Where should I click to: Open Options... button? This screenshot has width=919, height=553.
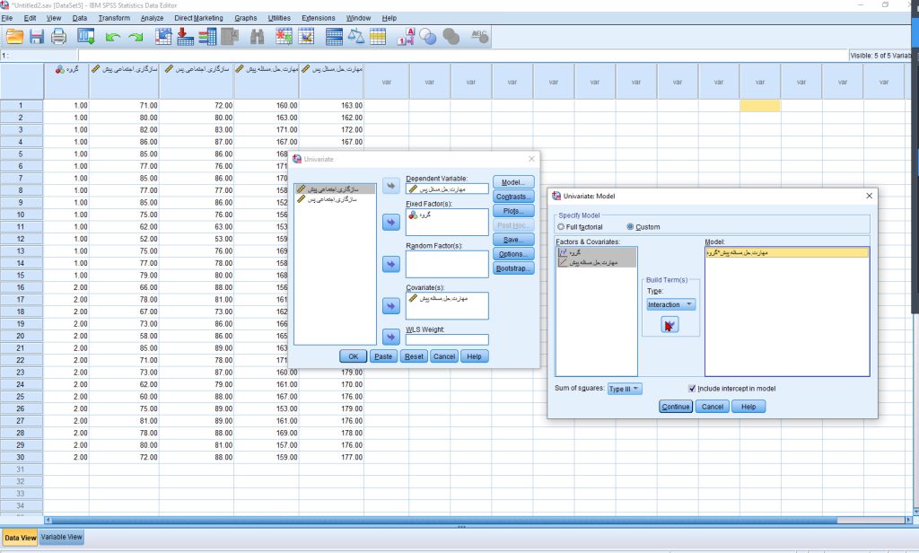click(513, 254)
